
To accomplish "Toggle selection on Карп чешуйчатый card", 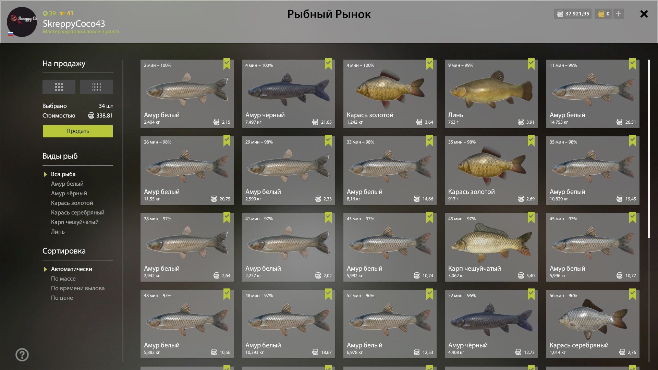I will (531, 218).
